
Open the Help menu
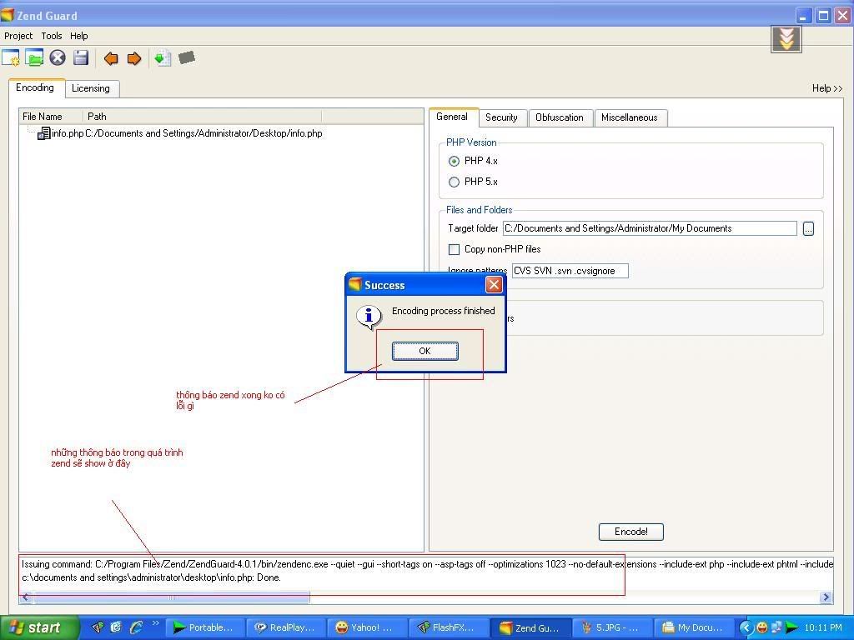pos(78,36)
